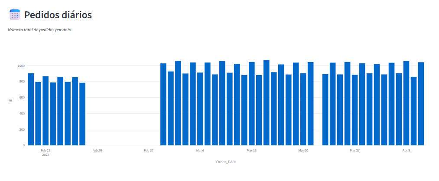The height and width of the screenshot is (181, 439).
Task: Click the 200 y-axis tick label
Action: [x=23, y=129]
